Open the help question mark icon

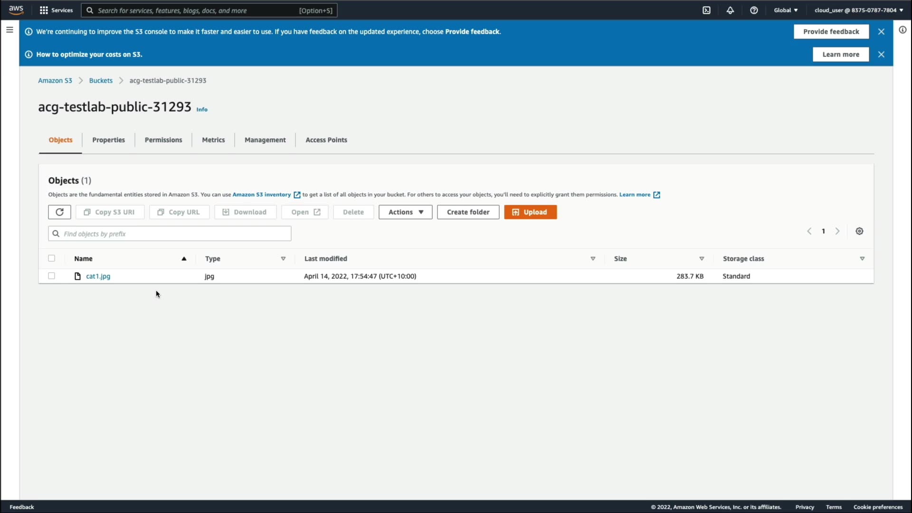pos(754,10)
